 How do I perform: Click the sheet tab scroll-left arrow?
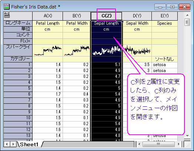[7, 144]
